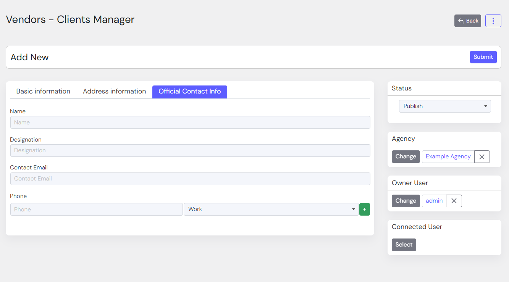Open the Example Agency link
This screenshot has height=282, width=509.
pyautogui.click(x=448, y=157)
